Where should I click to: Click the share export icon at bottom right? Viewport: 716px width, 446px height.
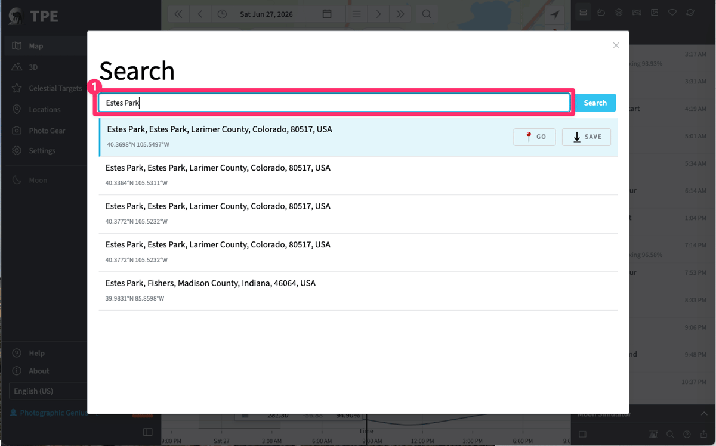pos(703,434)
